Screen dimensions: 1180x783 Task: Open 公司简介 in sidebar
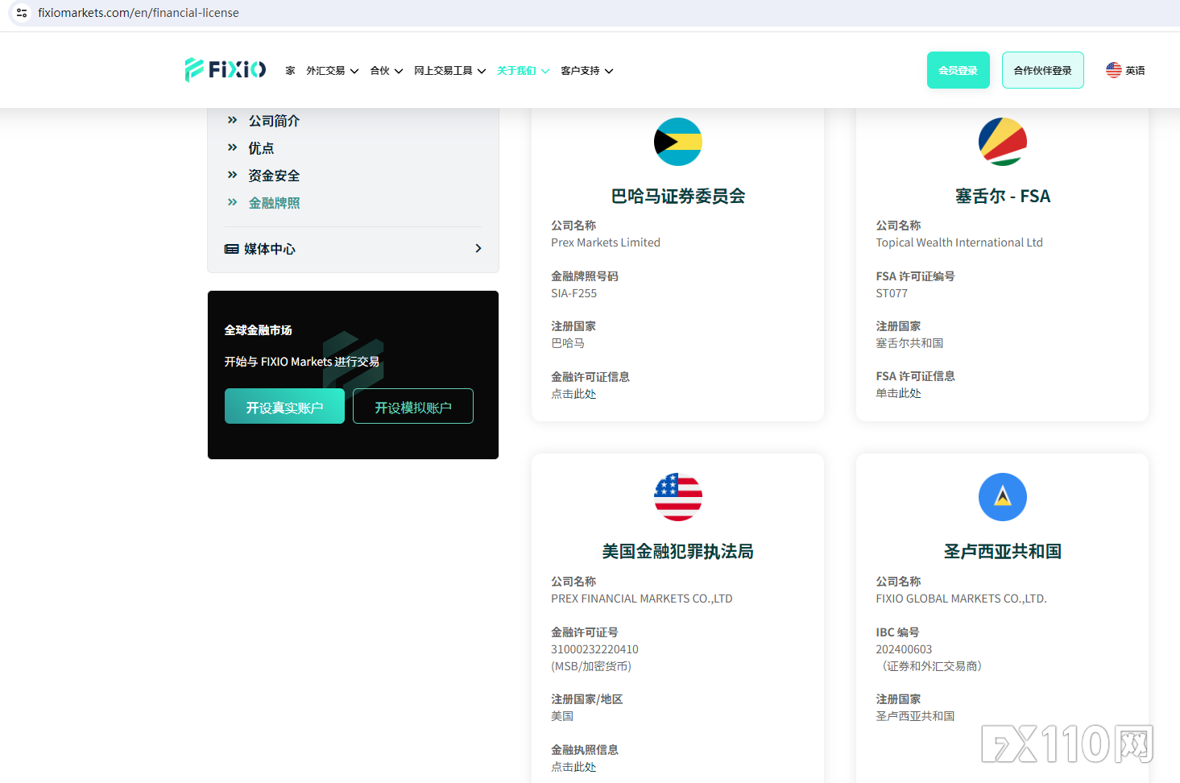[274, 121]
